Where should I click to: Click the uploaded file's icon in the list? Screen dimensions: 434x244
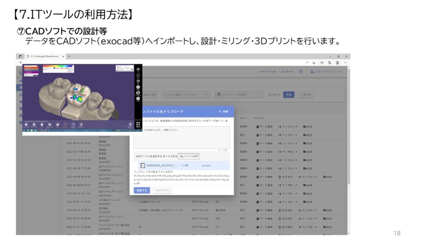click(143, 165)
